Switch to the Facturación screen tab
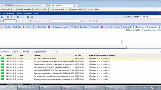Screen dimensions: 161x90 (x=94, y=27)
